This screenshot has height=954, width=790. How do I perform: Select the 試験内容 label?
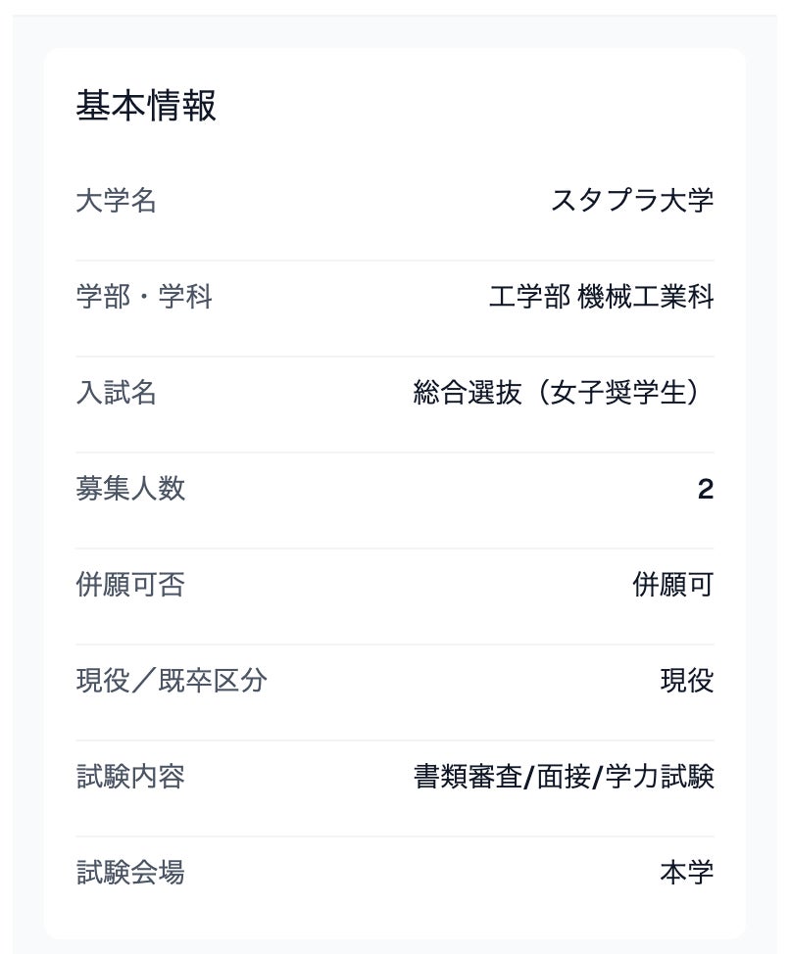(x=130, y=777)
